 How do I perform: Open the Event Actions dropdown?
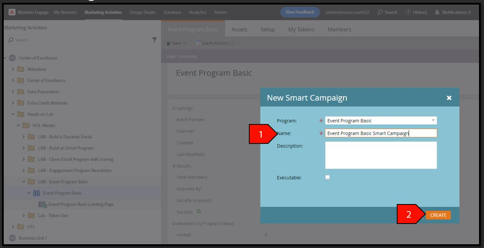coord(215,43)
